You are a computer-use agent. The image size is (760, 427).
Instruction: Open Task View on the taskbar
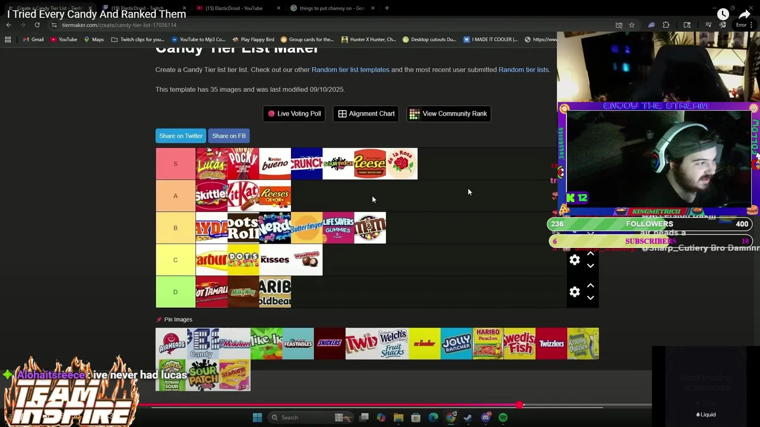[364, 418]
